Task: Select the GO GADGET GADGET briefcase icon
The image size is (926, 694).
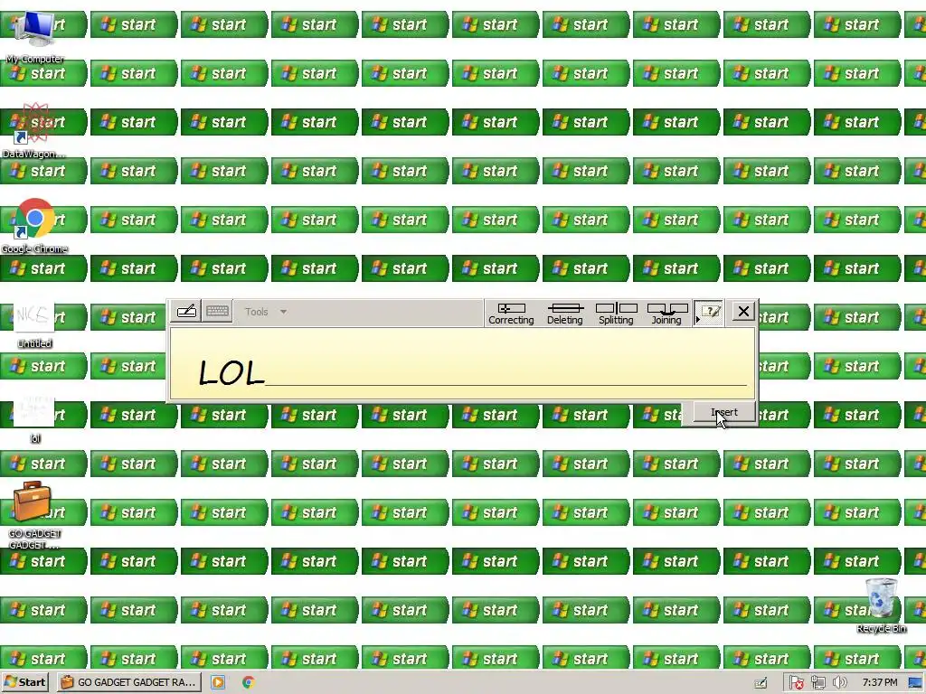Action: [34, 514]
